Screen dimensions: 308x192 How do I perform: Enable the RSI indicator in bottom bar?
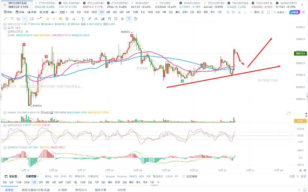pos(149,176)
